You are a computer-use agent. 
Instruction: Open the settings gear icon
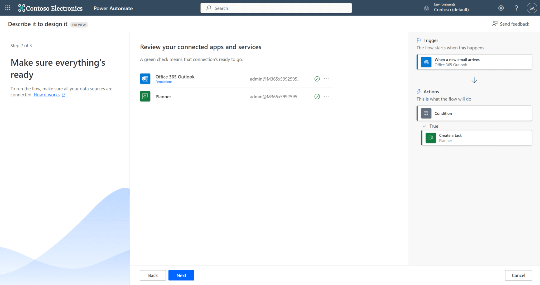point(501,8)
